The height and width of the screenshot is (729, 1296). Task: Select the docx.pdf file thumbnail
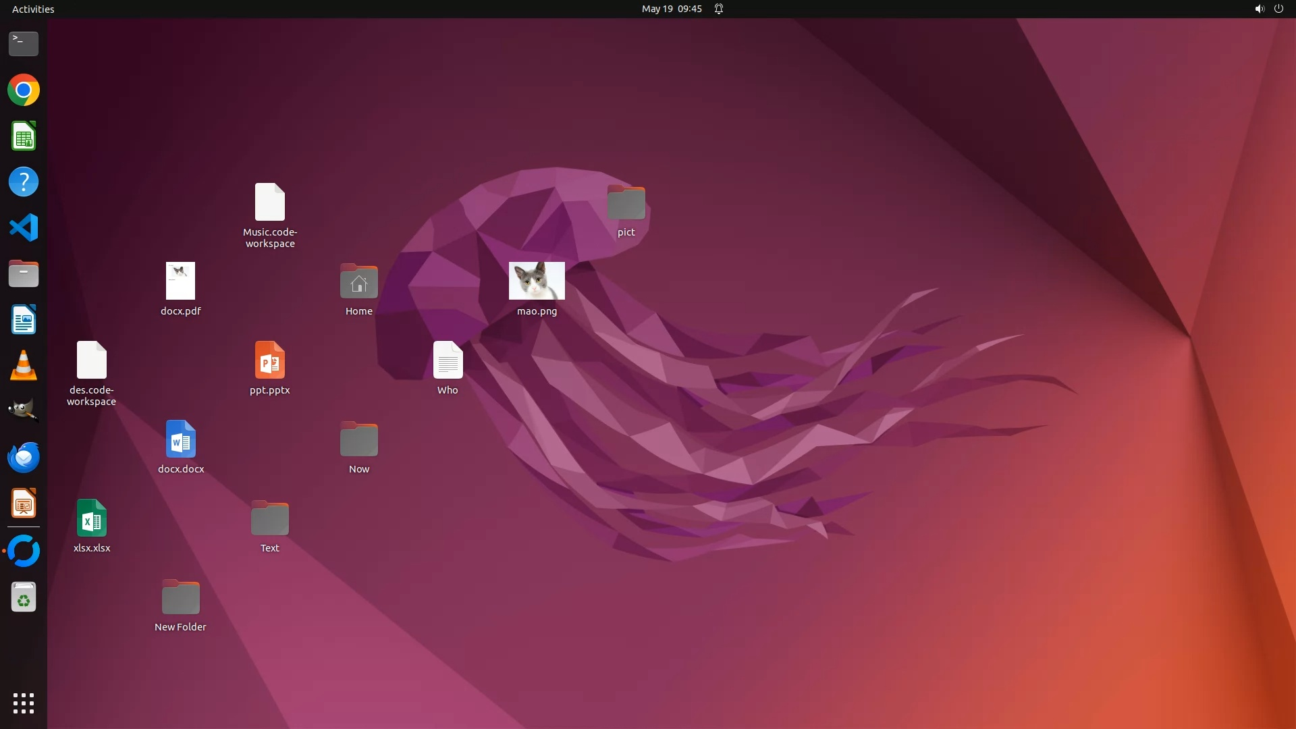tap(180, 281)
